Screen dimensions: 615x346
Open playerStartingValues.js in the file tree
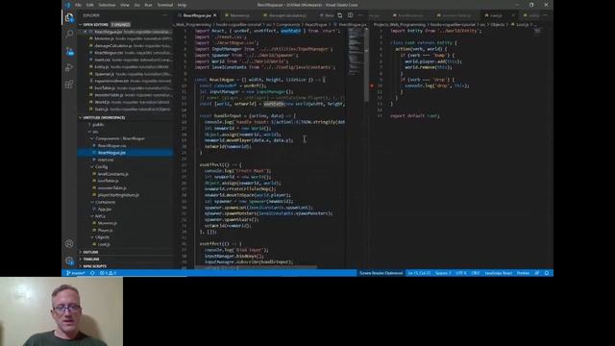118,195
